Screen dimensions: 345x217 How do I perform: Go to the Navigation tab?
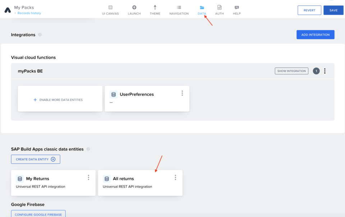[x=179, y=10]
